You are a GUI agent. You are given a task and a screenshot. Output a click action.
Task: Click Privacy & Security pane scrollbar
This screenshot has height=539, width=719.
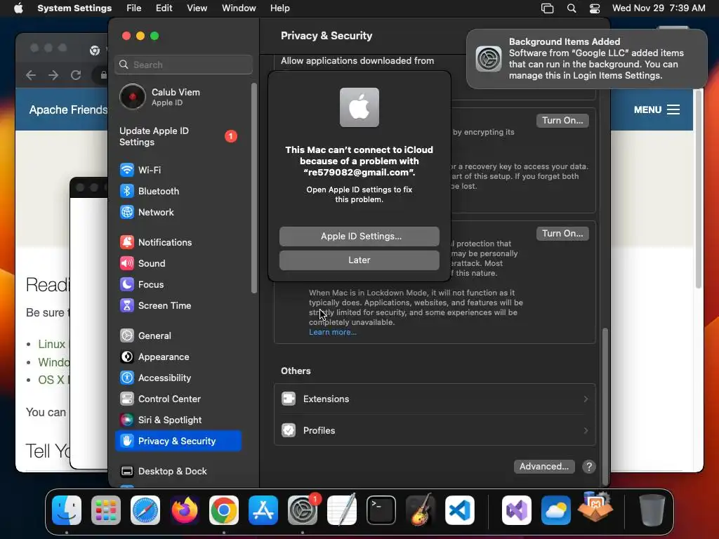pos(605,406)
